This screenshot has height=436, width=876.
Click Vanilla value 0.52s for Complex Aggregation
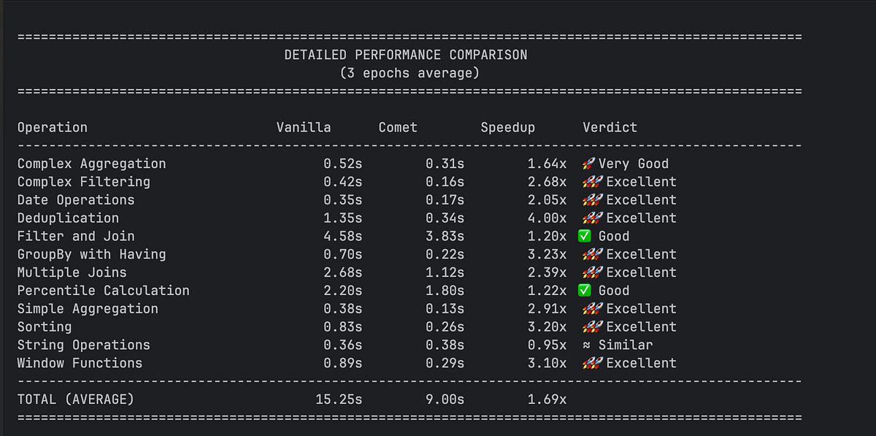(x=343, y=164)
